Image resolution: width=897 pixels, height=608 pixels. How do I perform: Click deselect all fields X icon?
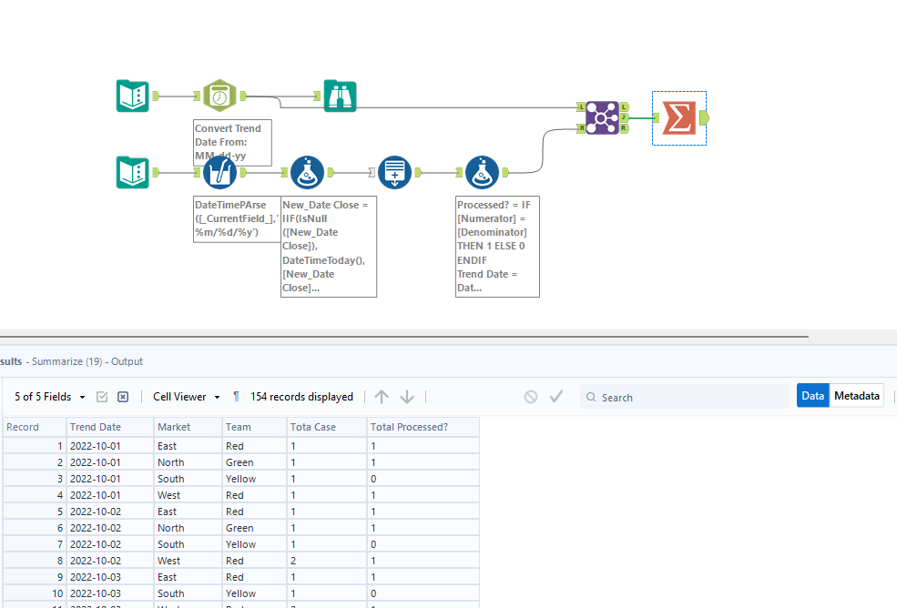(x=122, y=397)
